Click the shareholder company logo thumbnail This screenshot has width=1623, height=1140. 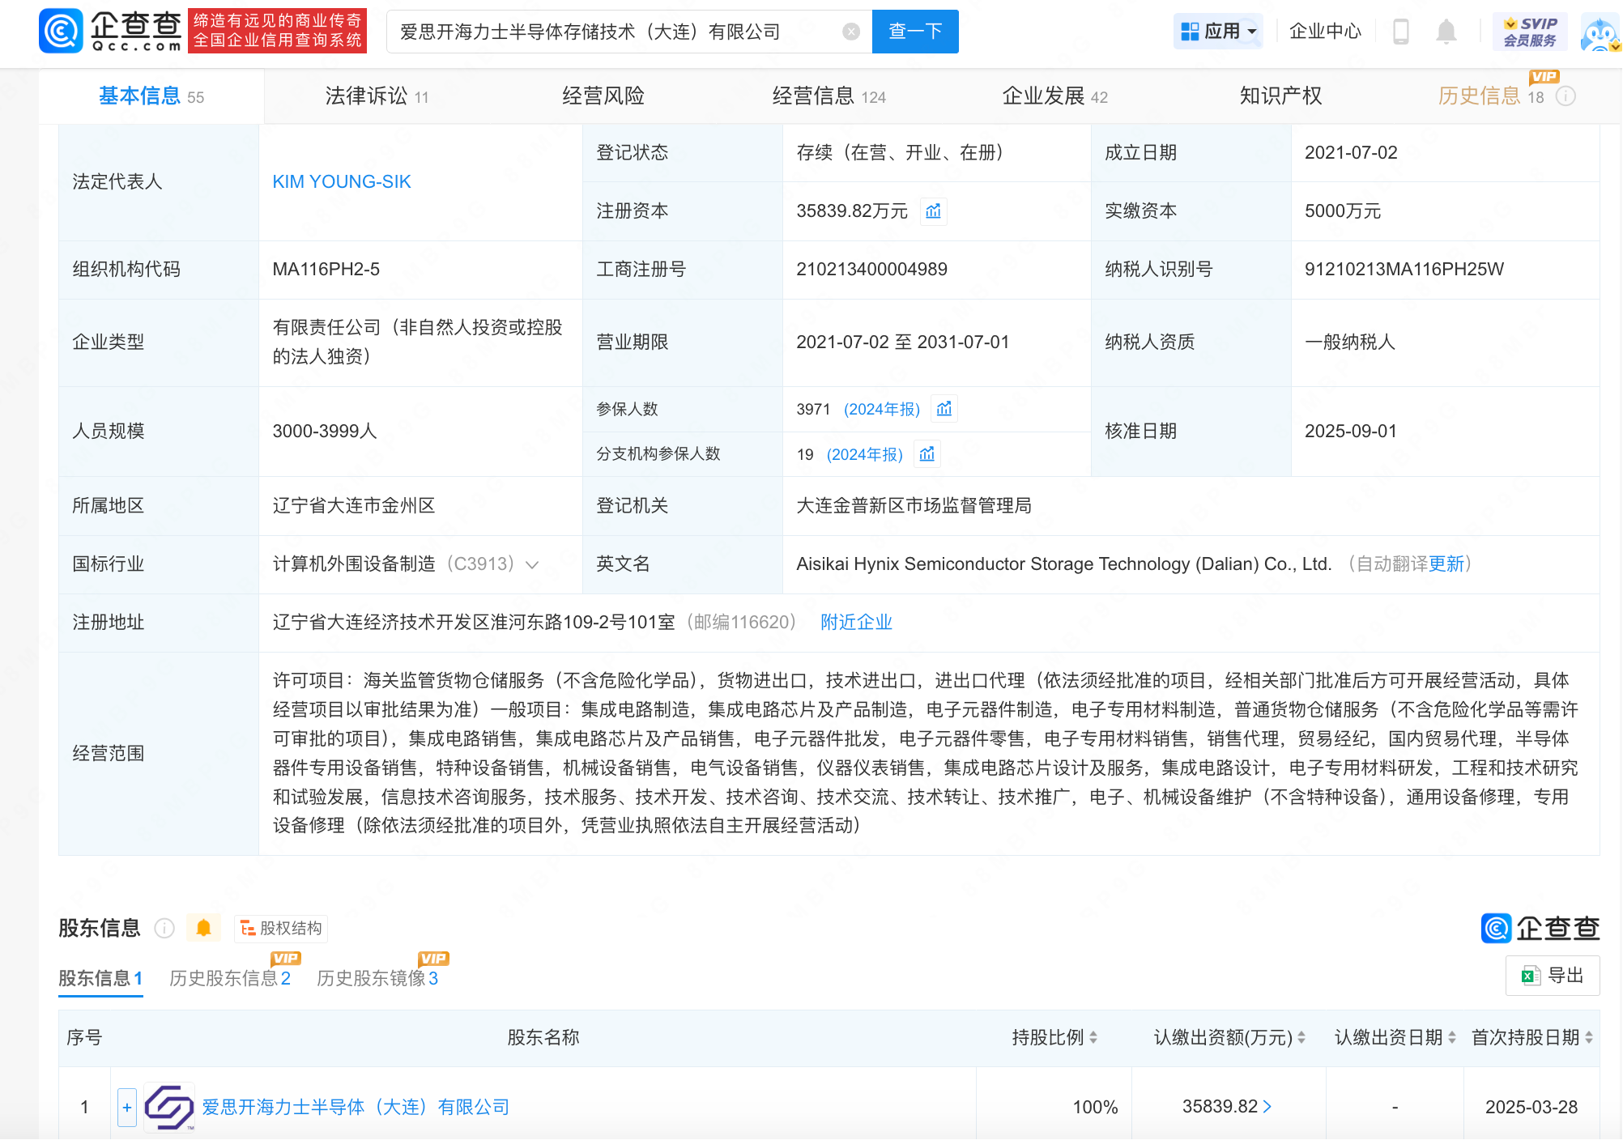[168, 1107]
